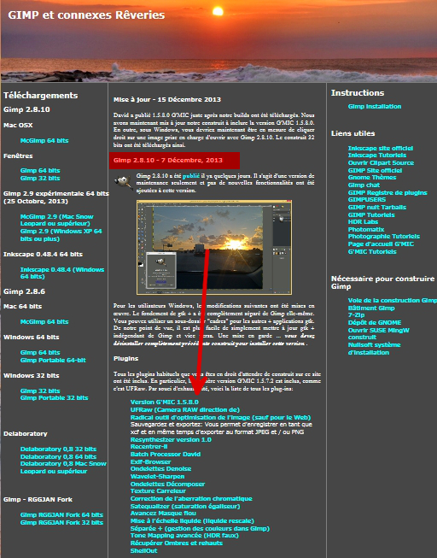Image resolution: width=437 pixels, height=558 pixels.
Task: Download Gimp RGGJAN Fork 64 bits
Action: [x=61, y=515]
